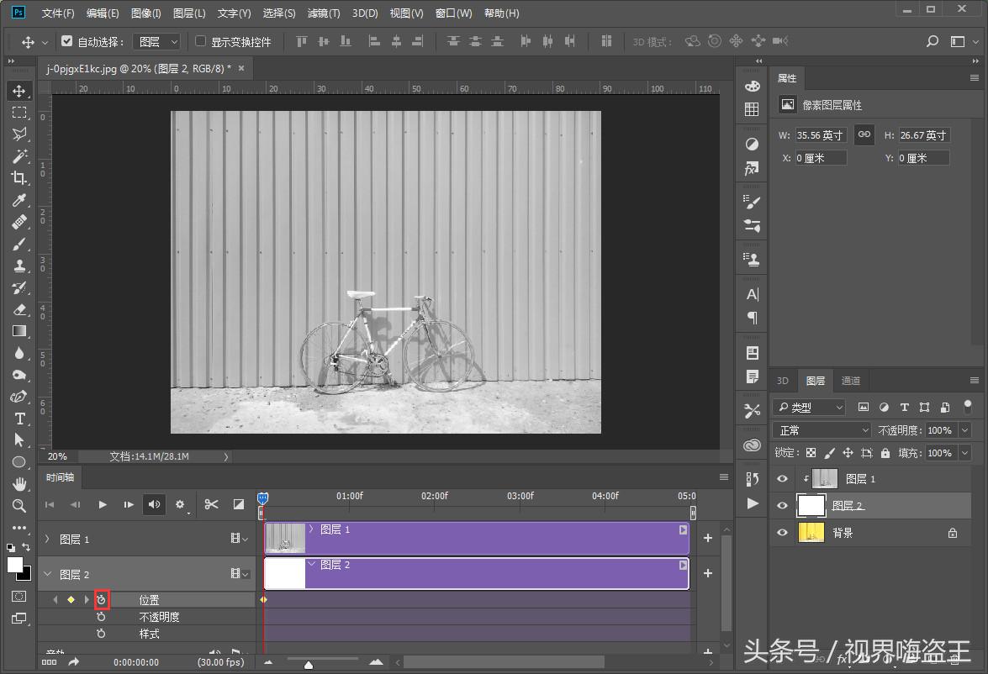This screenshot has width=988, height=674.
Task: Open the 正常 blend mode dropdown
Action: tap(823, 430)
